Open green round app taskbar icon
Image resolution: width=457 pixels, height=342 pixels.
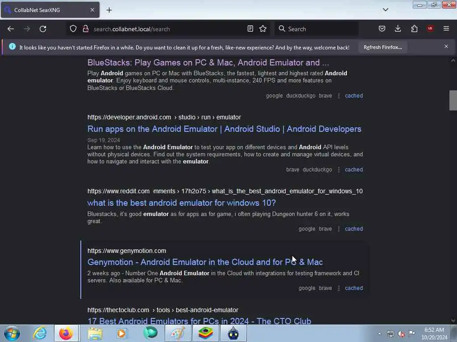(x=150, y=333)
